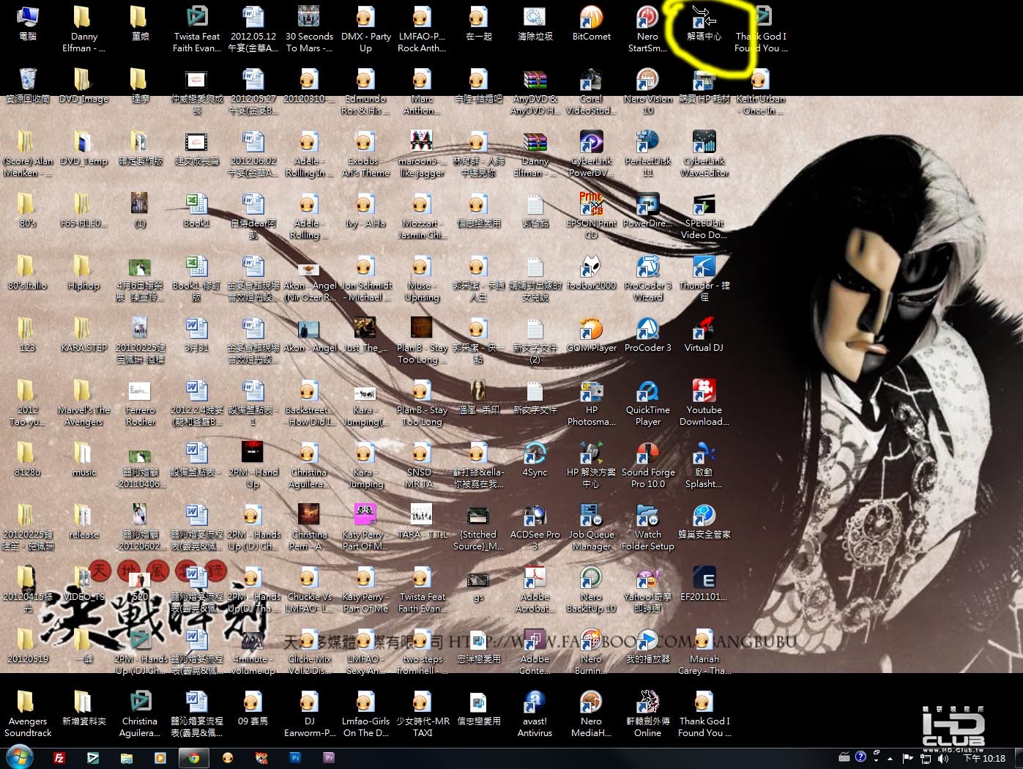Open Premiere Pro from the taskbar
1023x769 pixels.
click(329, 758)
